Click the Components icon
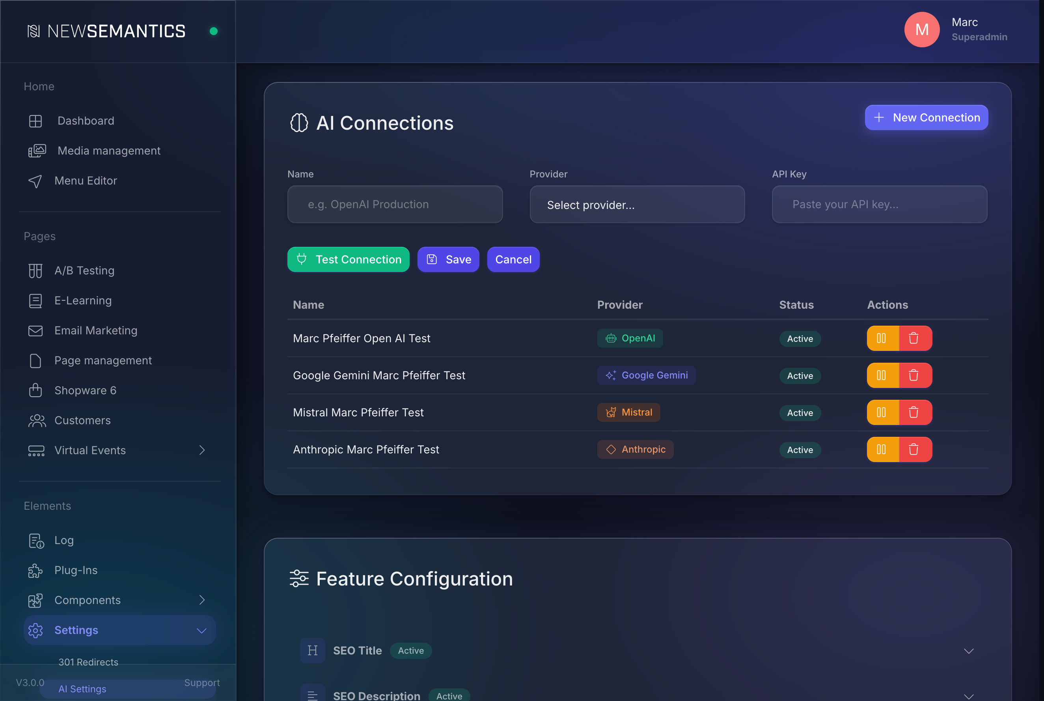This screenshot has height=701, width=1044. click(35, 601)
